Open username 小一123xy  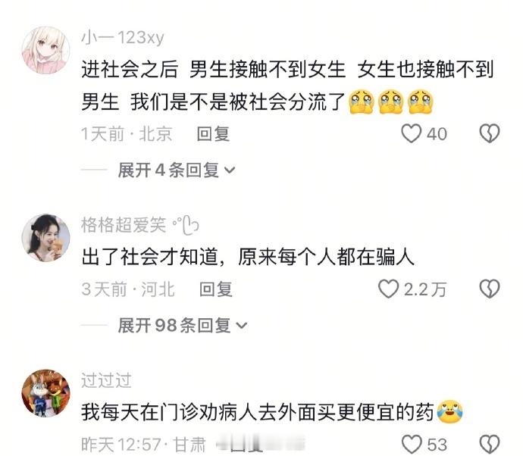coord(123,37)
